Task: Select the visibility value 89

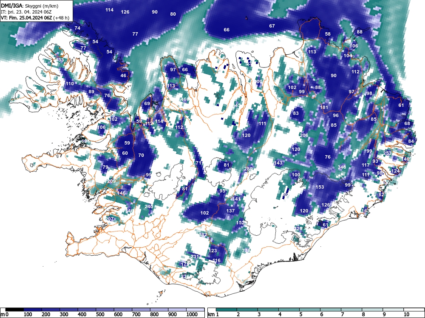Action: pyautogui.click(x=91, y=92)
